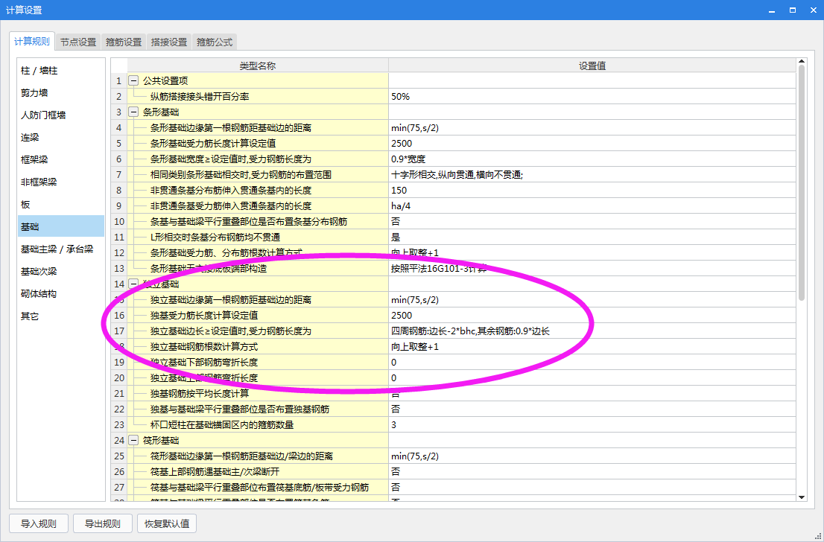Image resolution: width=824 pixels, height=542 pixels.
Task: Collapse the 筏形基础 group
Action: pyautogui.click(x=133, y=441)
